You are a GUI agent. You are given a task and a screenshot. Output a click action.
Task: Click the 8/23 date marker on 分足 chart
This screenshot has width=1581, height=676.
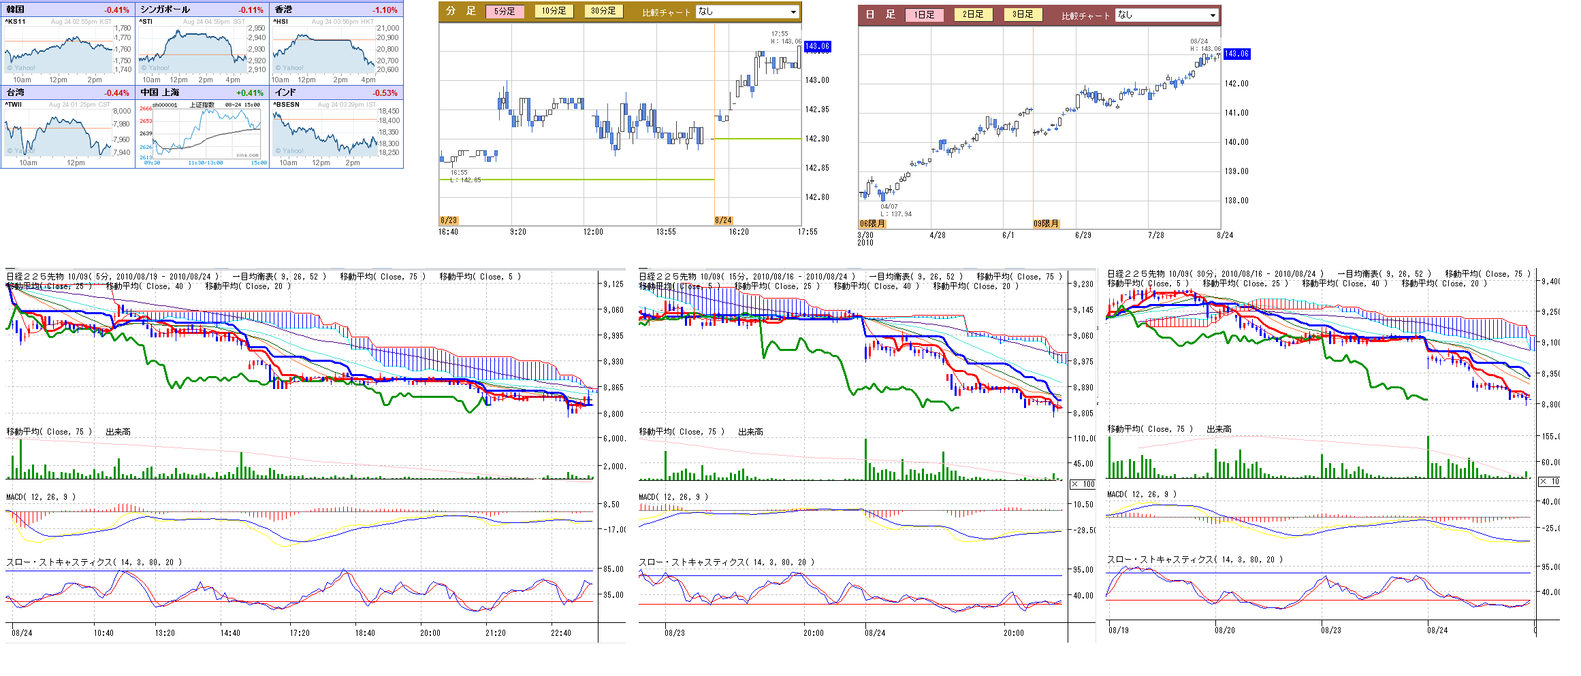click(x=449, y=220)
